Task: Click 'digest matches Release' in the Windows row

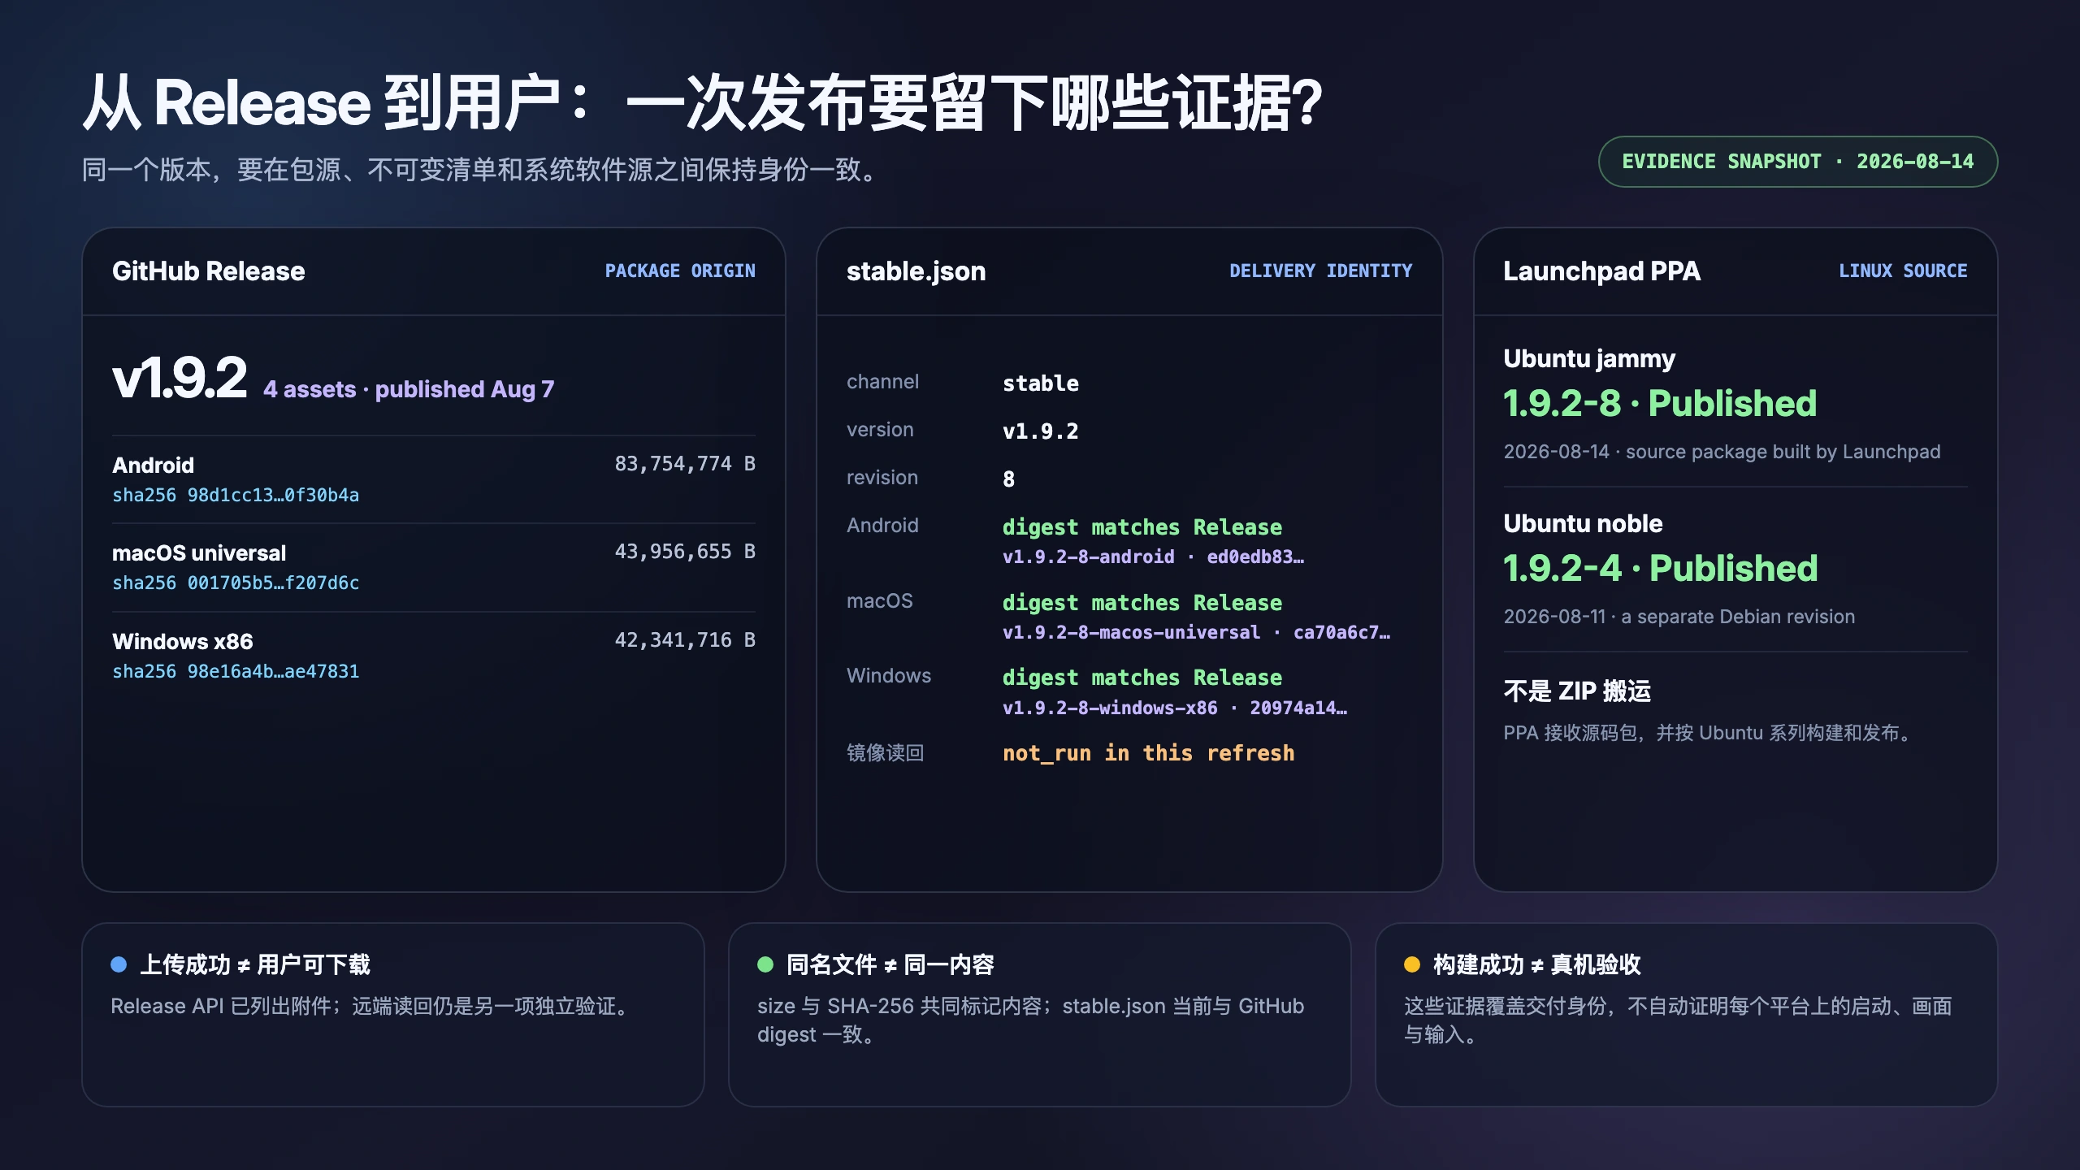Action: point(1142,678)
